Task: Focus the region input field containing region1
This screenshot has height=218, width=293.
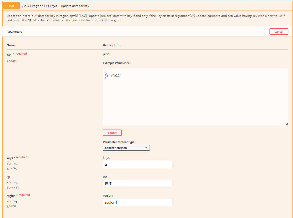Action: click(137, 202)
